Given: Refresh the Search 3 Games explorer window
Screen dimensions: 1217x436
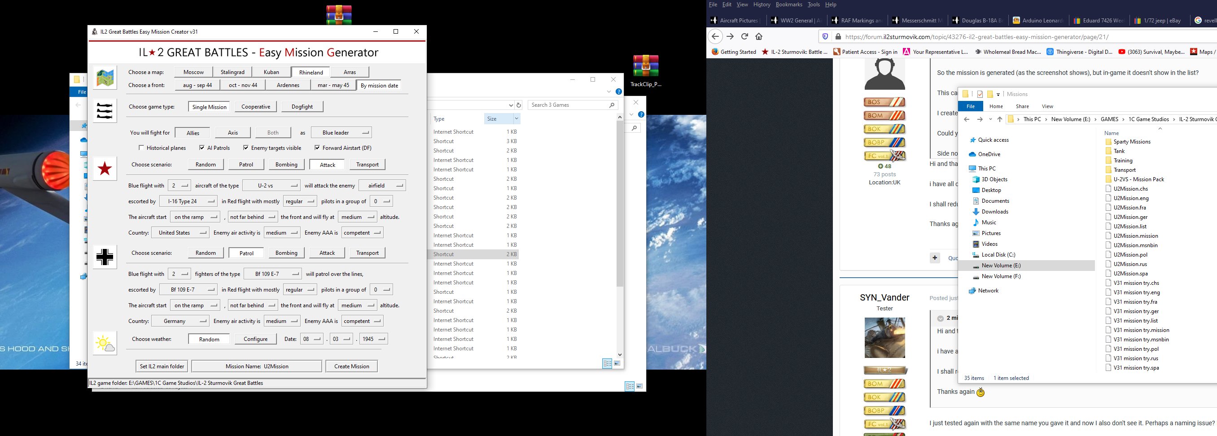Looking at the screenshot, I should coord(519,105).
